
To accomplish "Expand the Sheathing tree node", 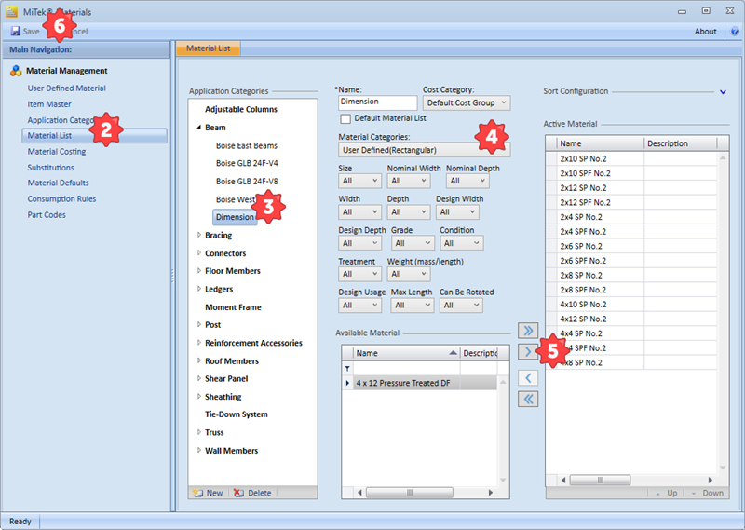I will coord(199,397).
